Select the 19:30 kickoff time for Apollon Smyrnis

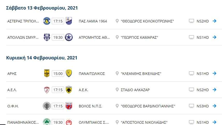[58, 37]
